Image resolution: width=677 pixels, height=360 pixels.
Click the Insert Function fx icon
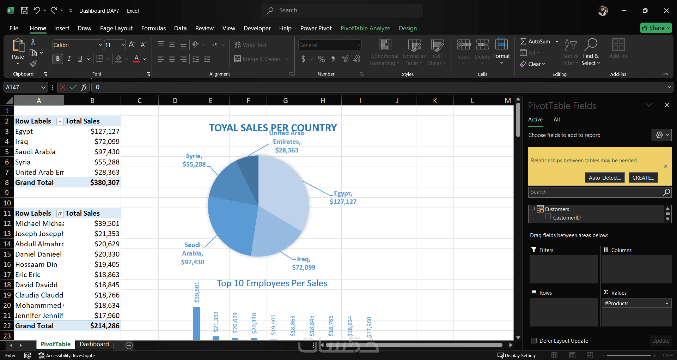click(x=84, y=87)
